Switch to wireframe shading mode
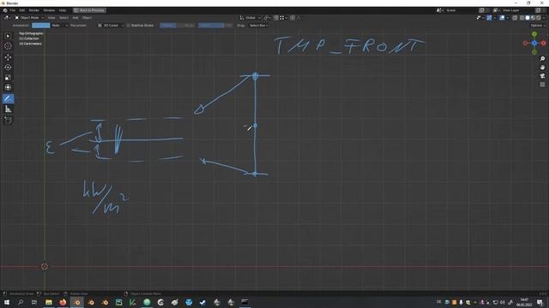This screenshot has width=549, height=308. tap(522, 17)
